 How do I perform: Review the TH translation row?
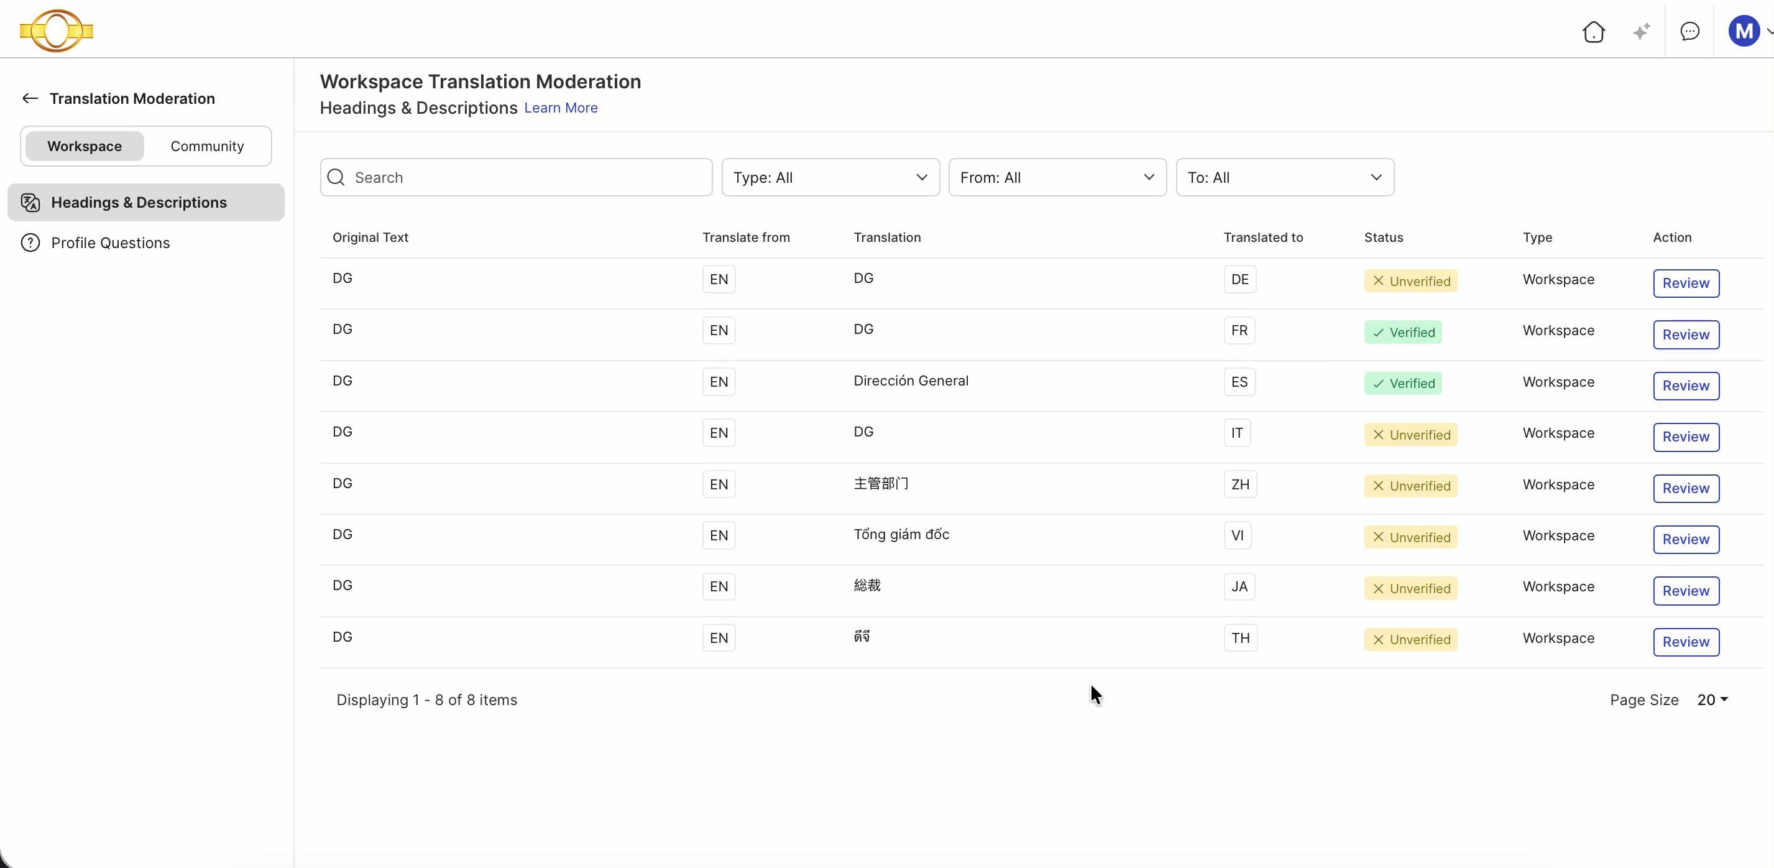(x=1686, y=642)
